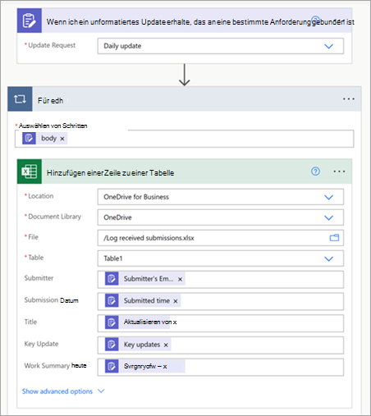Click the Daily update value text

tap(122, 46)
